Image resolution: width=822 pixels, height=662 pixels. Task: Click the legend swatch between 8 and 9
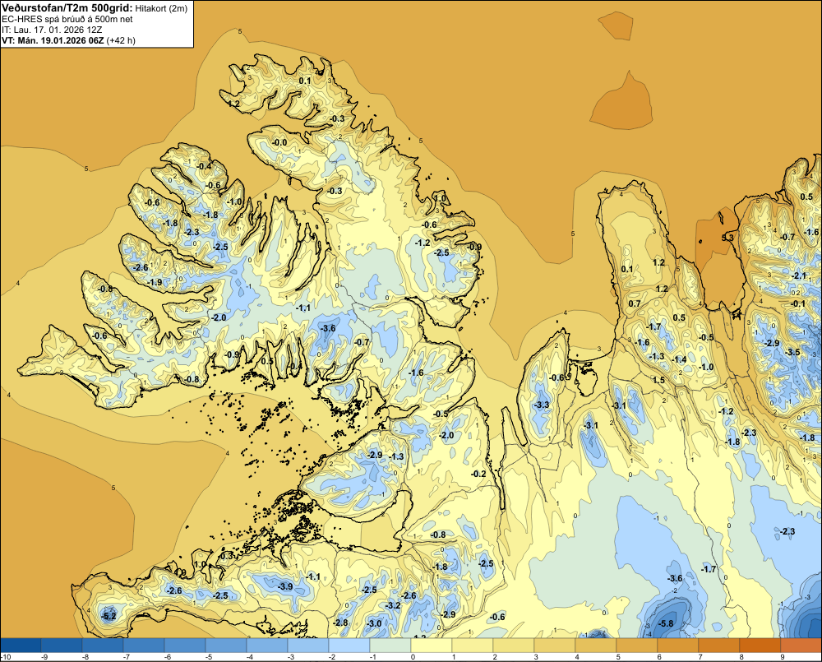760,646
